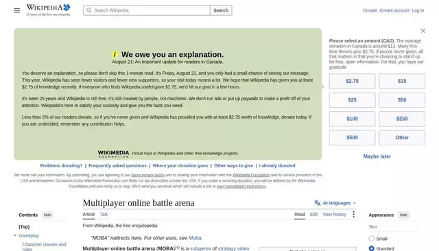Go to (Top) in Contents
The height and width of the screenshot is (251, 439).
[x=24, y=227]
